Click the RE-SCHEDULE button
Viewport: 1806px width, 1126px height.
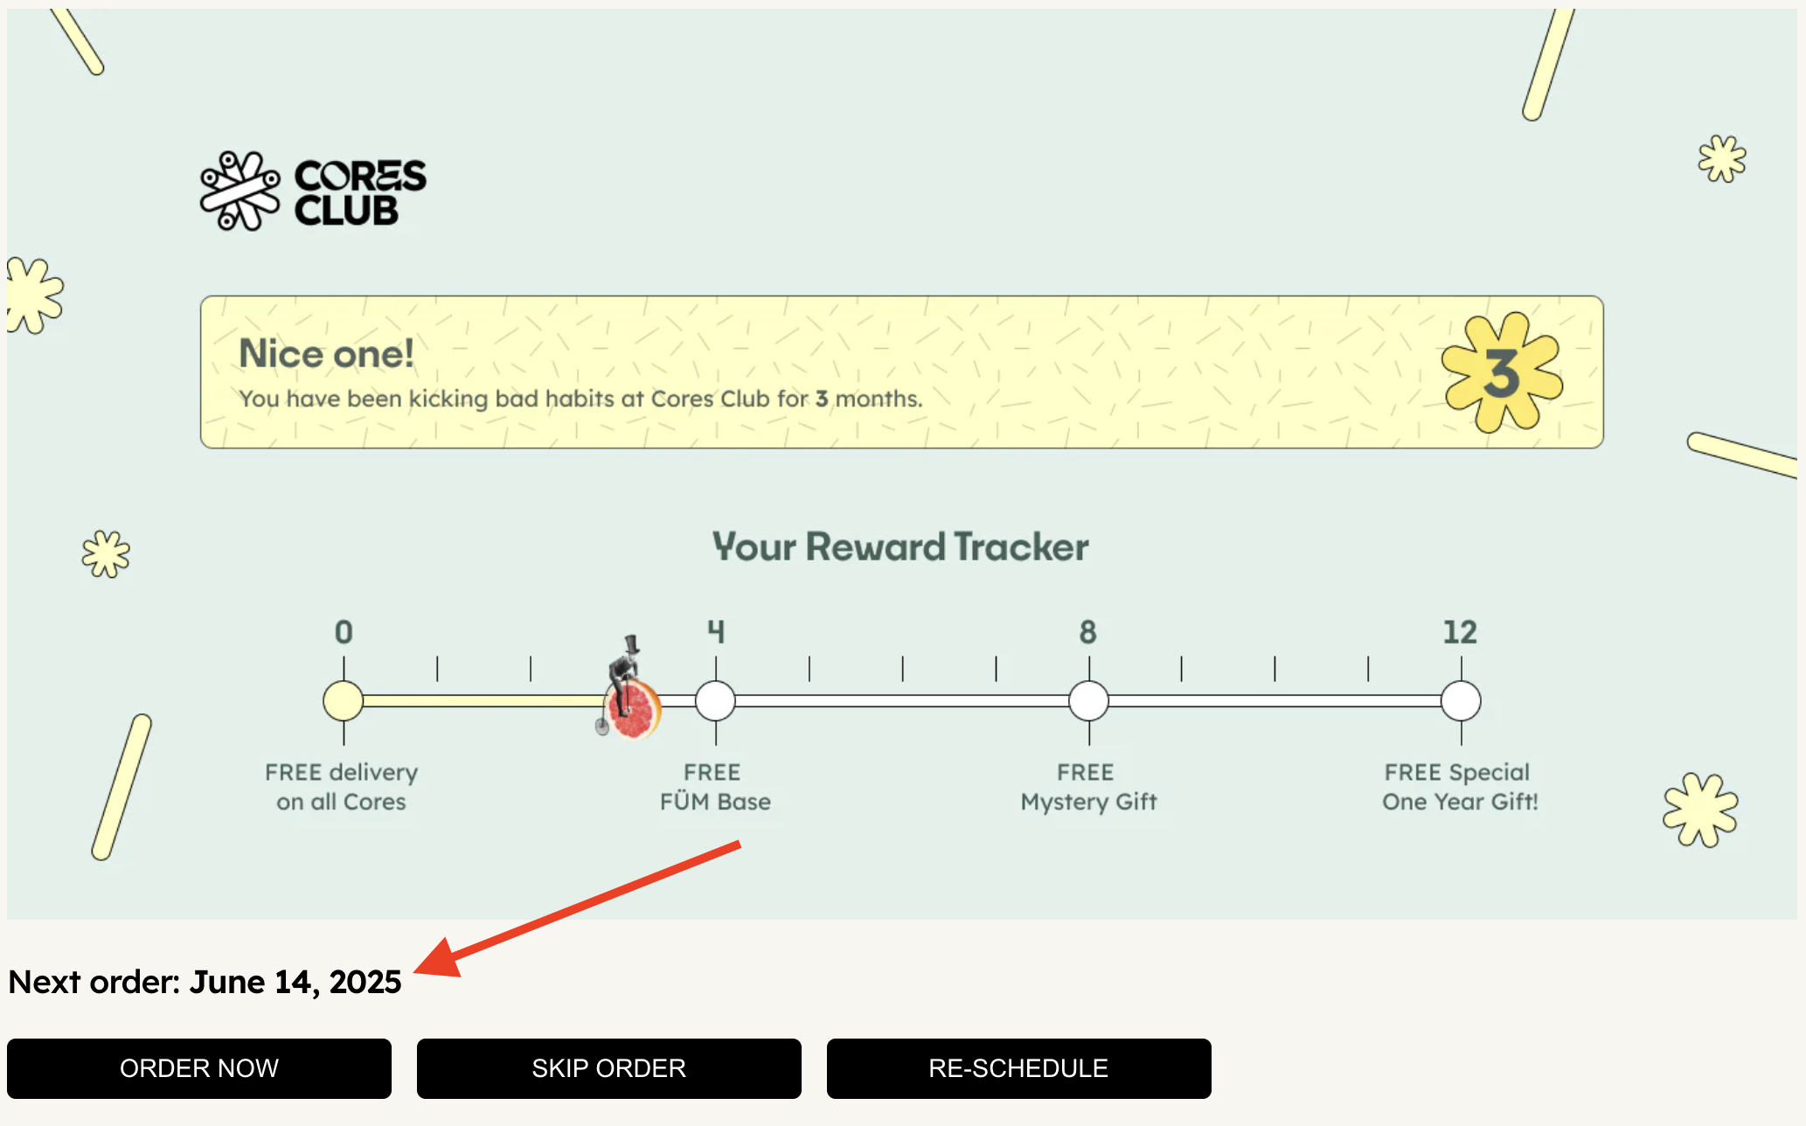tap(1019, 1068)
